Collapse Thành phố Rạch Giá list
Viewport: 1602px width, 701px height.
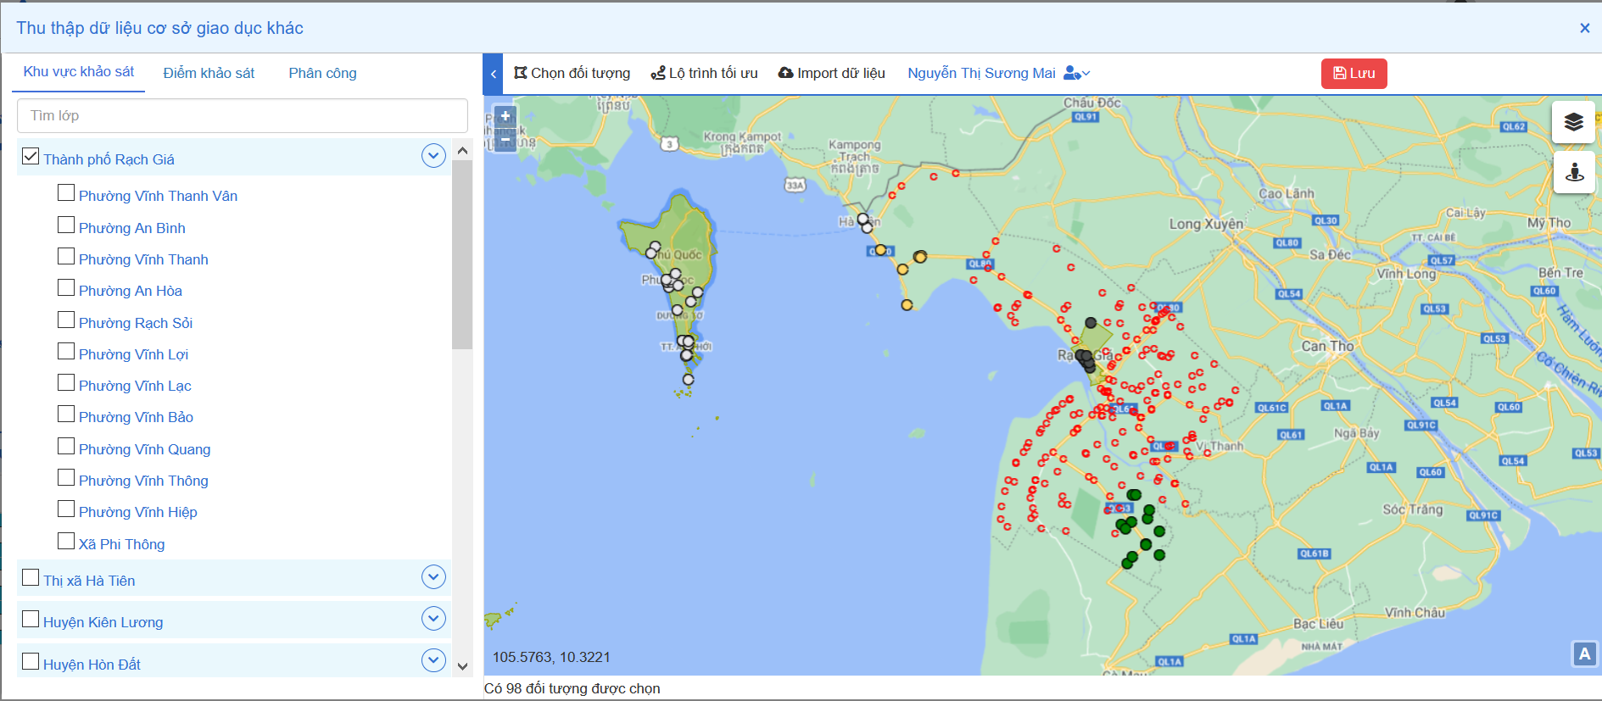click(x=433, y=156)
